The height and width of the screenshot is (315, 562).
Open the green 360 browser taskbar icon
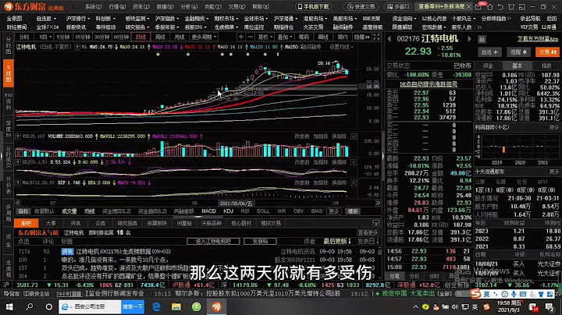(x=197, y=306)
